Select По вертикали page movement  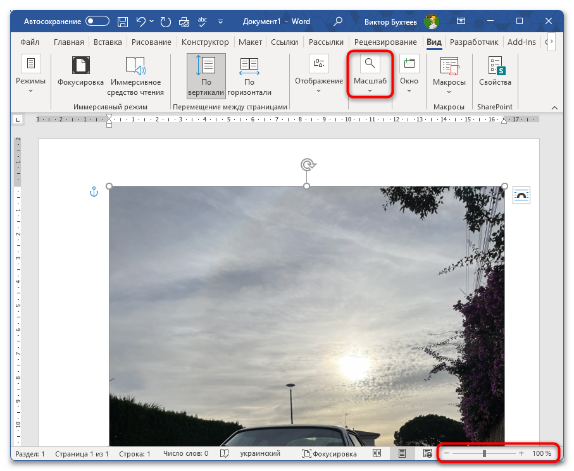(x=206, y=75)
